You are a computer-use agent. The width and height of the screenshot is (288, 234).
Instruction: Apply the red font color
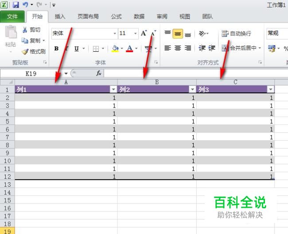pyautogui.click(x=129, y=49)
